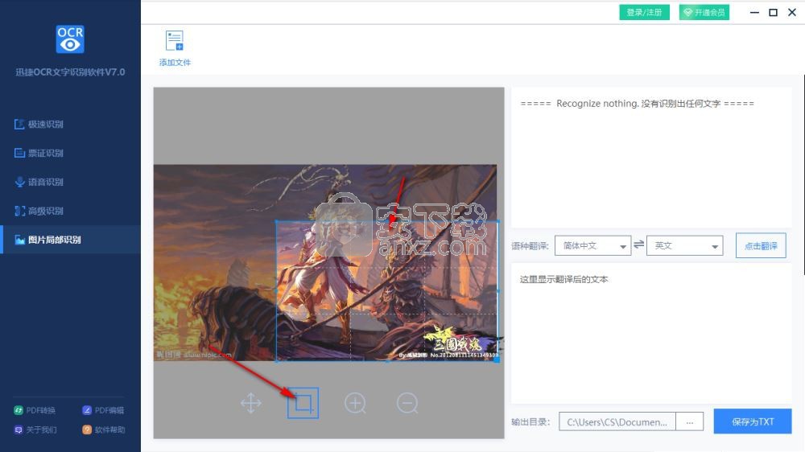The width and height of the screenshot is (805, 452).
Task: Click the browse '...' folder button
Action: coord(690,421)
